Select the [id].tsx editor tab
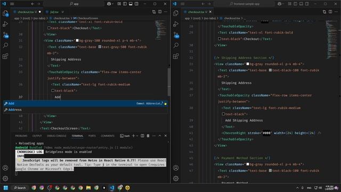 (x=54, y=12)
